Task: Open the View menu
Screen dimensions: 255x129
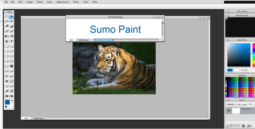Action: pos(86,2)
